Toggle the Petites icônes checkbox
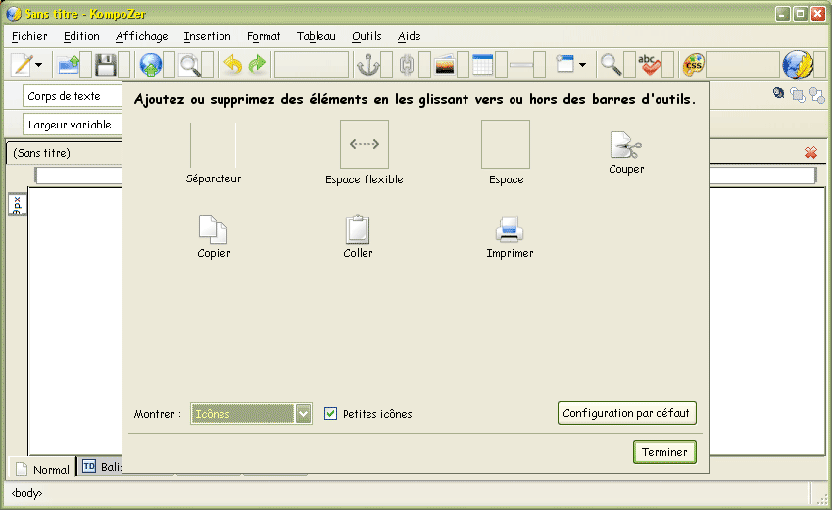The image size is (832, 510). 331,414
